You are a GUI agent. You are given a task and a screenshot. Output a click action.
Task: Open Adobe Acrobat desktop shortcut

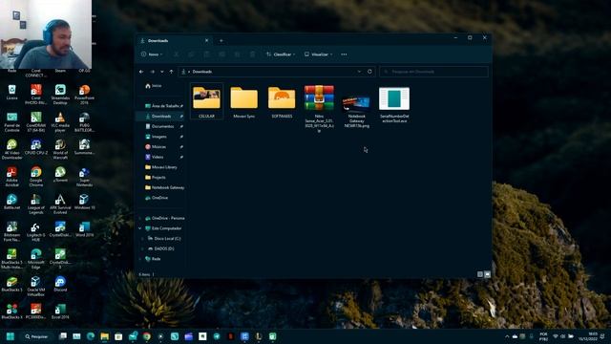point(11,177)
